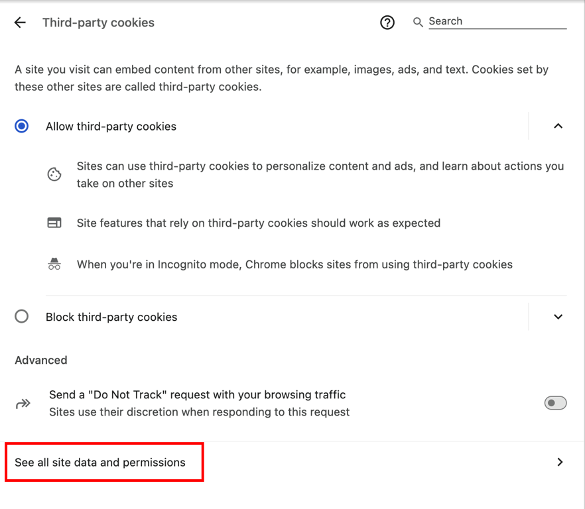This screenshot has width=585, height=509.
Task: Click the site features browser icon
Action: pos(54,223)
